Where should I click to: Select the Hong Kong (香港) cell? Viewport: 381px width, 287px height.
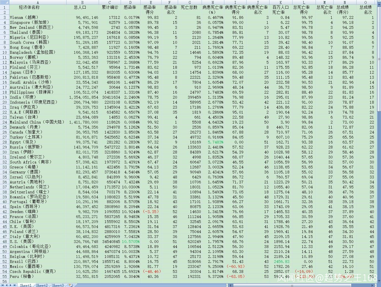click(38, 47)
